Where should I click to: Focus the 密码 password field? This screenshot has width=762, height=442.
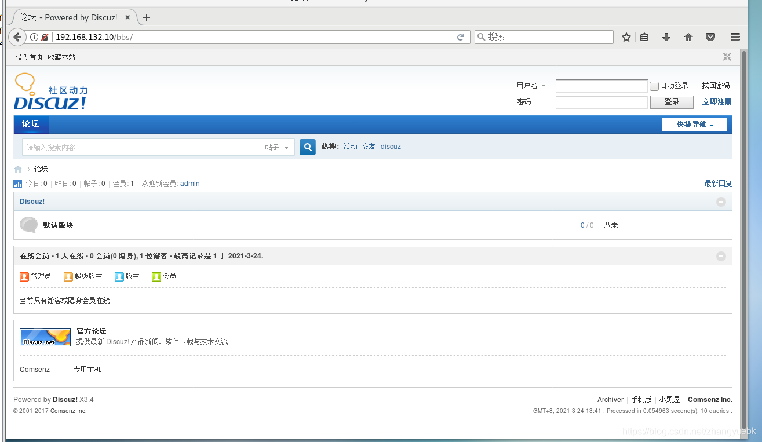click(x=601, y=102)
